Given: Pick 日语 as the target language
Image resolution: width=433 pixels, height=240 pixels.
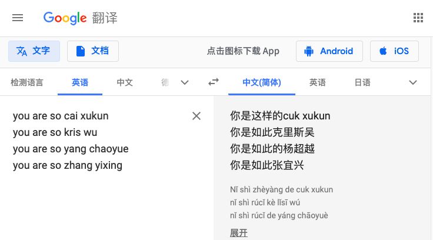Looking at the screenshot, I should point(362,82).
